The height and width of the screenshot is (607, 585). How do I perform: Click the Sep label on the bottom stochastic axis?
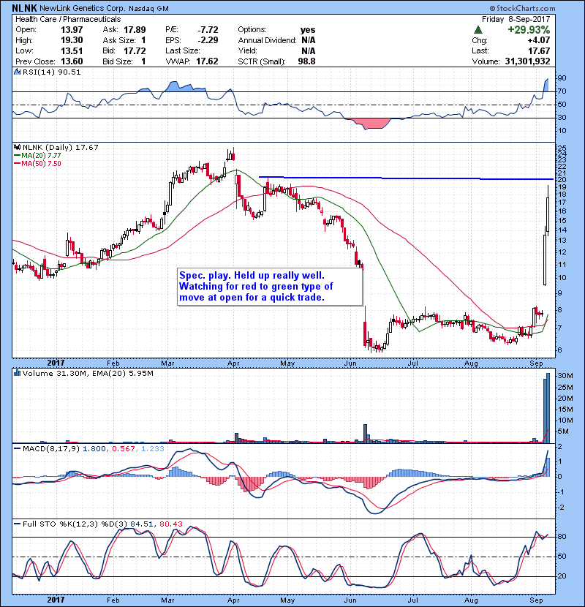[x=536, y=600]
